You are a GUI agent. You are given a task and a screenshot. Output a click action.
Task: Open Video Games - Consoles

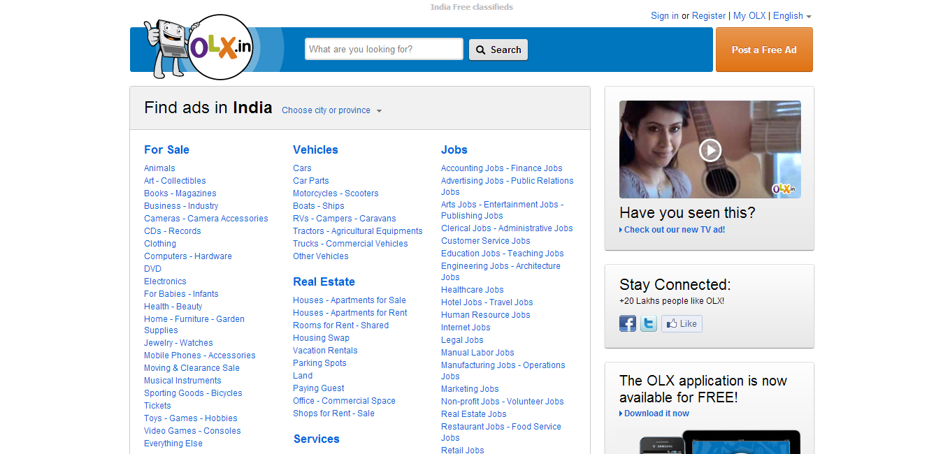click(x=192, y=431)
